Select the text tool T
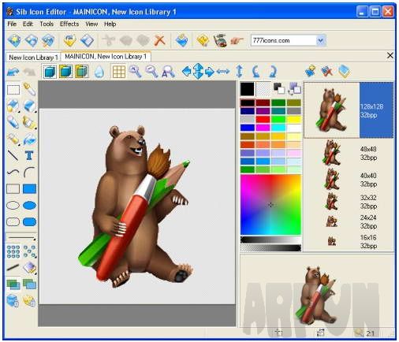The height and width of the screenshot is (342, 399). click(x=29, y=155)
